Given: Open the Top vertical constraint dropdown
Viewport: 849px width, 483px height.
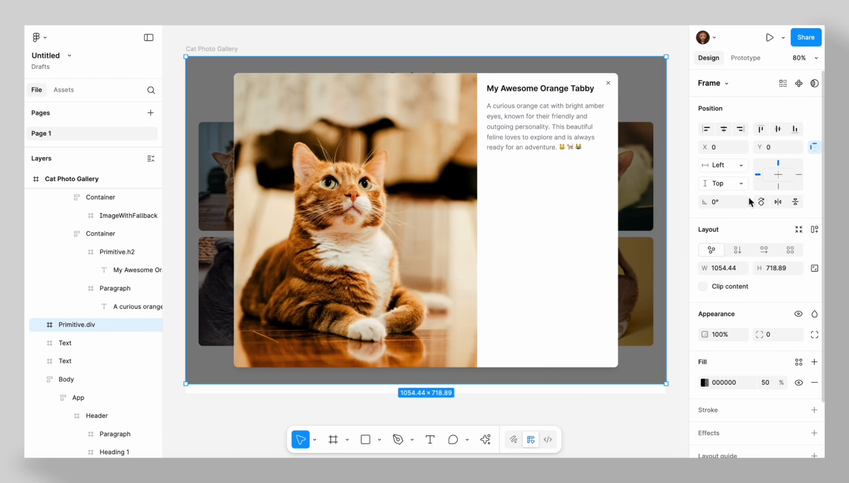Looking at the screenshot, I should [723, 183].
